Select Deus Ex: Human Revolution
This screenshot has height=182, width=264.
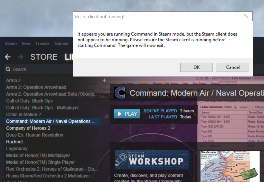[35, 135]
